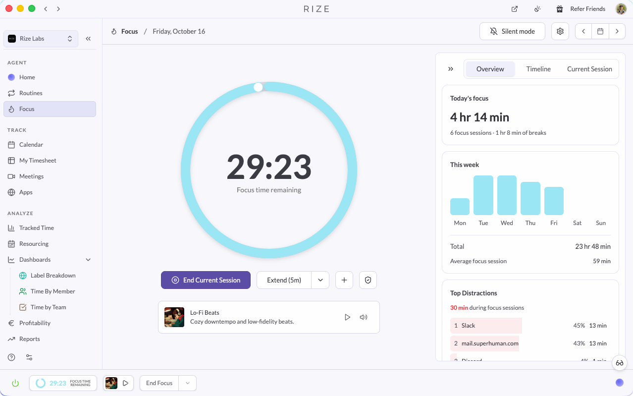Toggle Silent mode
Screen dimensions: 633x396
click(512, 31)
